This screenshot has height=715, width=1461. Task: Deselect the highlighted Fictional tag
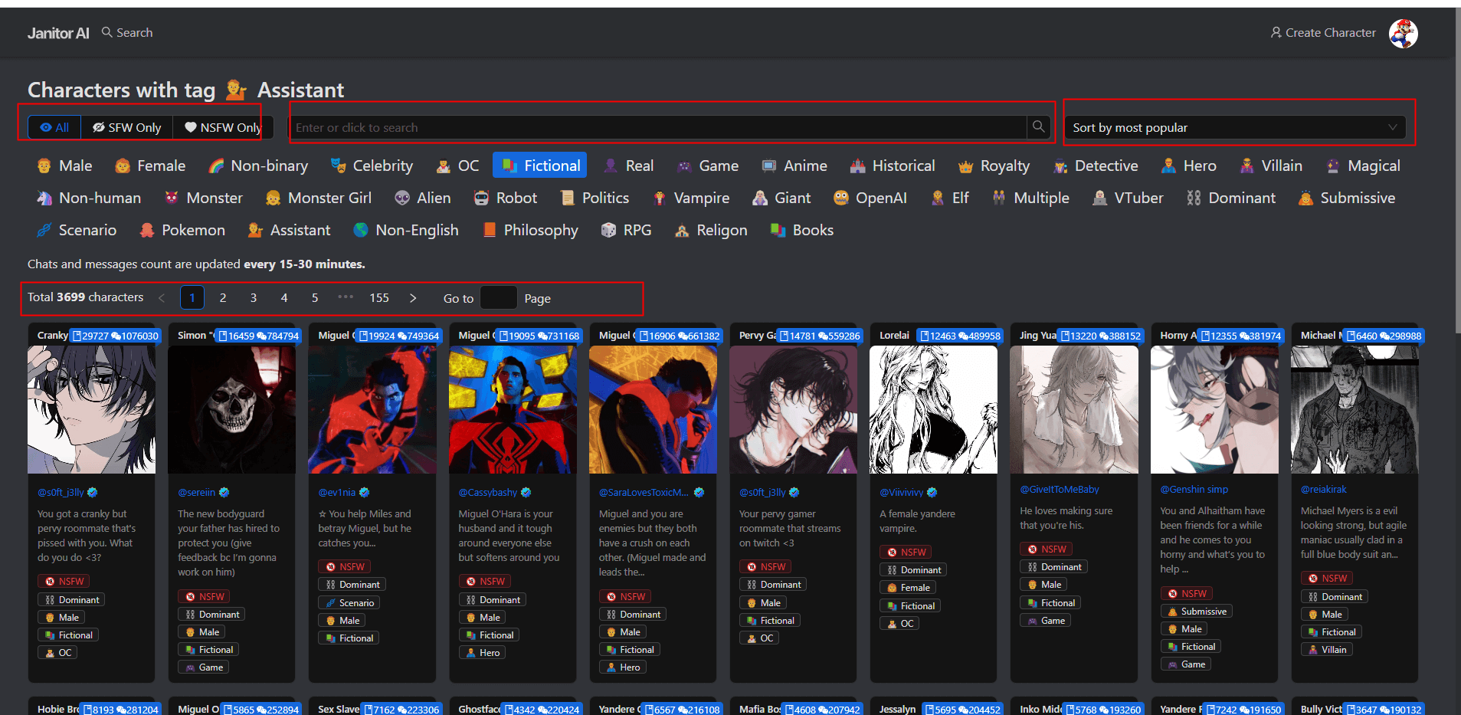[539, 166]
